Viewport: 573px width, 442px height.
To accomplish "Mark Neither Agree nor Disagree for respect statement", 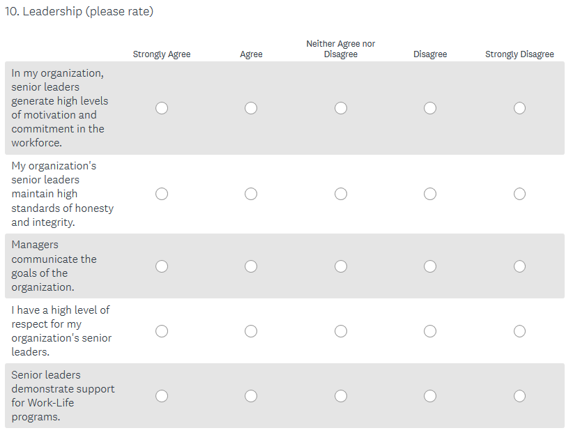I will [341, 331].
